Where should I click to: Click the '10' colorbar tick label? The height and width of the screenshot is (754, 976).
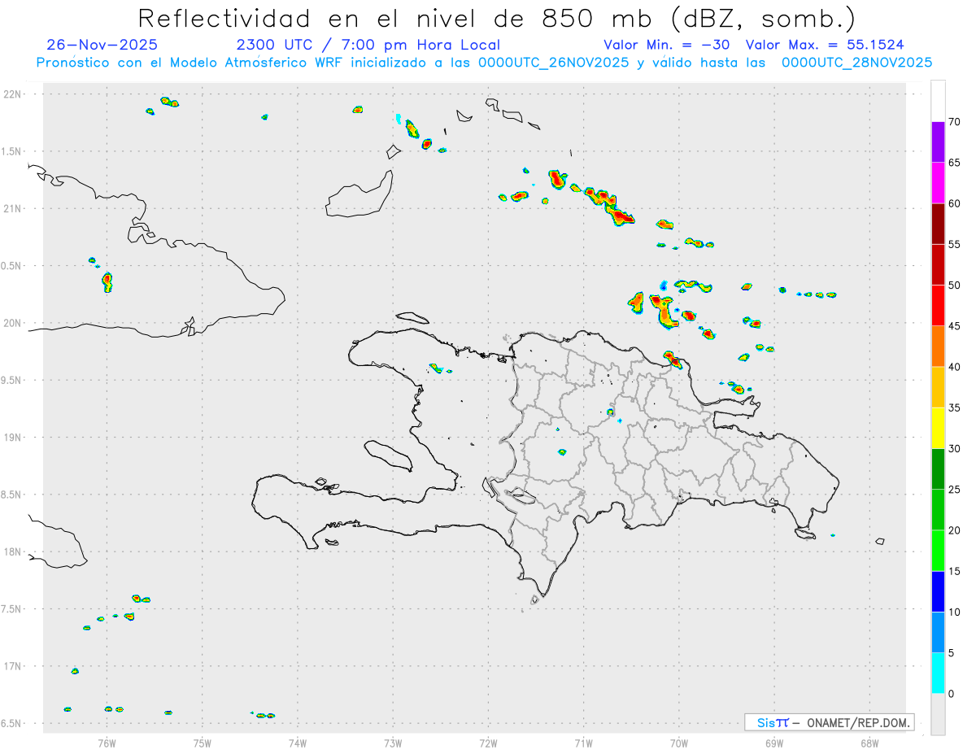955,612
